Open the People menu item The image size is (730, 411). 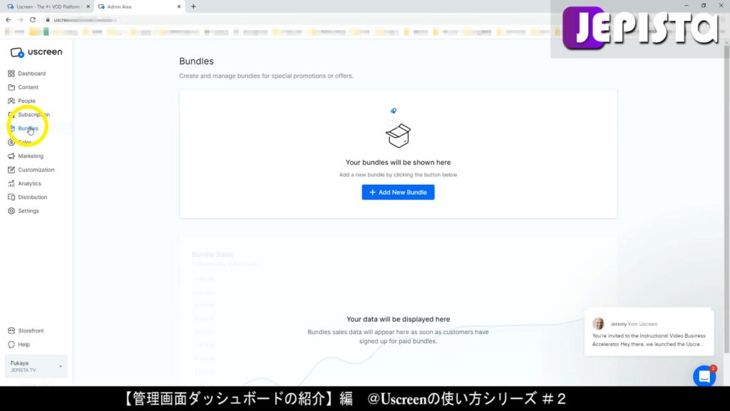26,101
